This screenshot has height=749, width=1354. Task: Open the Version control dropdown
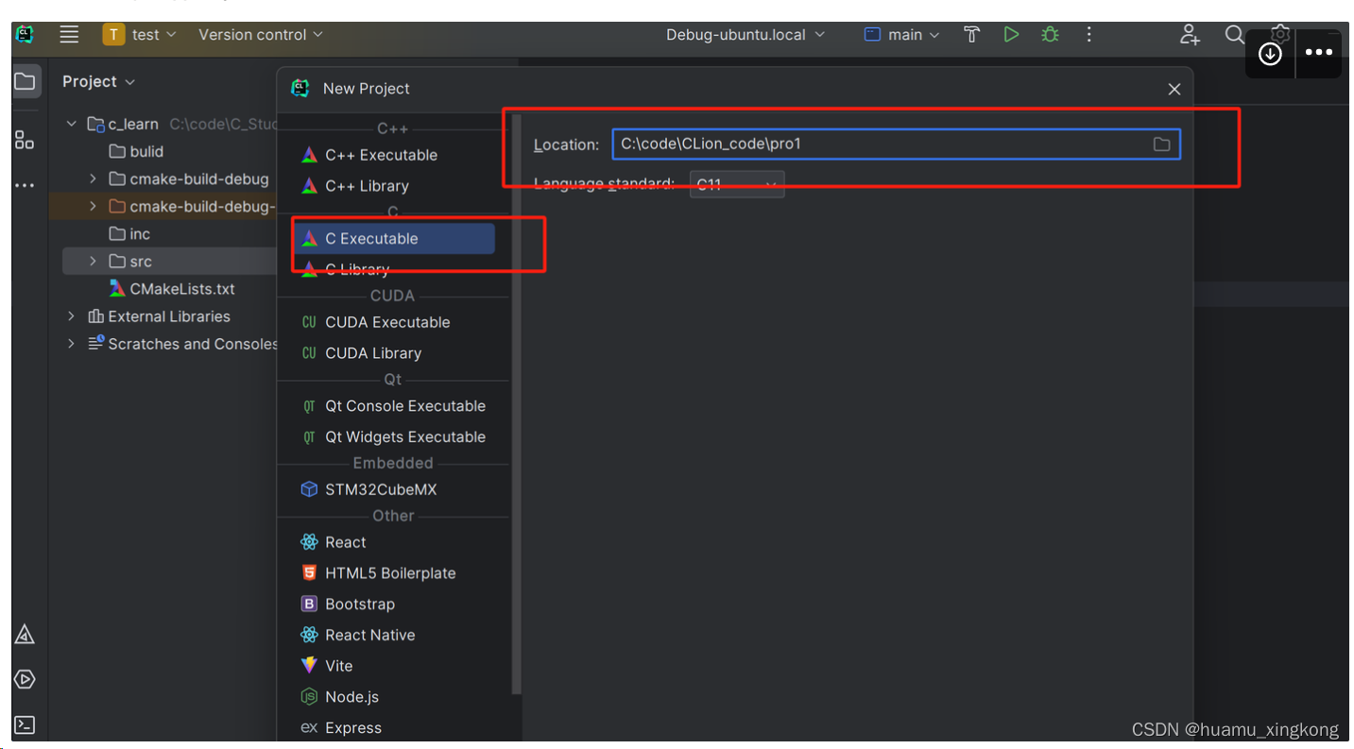pos(261,34)
